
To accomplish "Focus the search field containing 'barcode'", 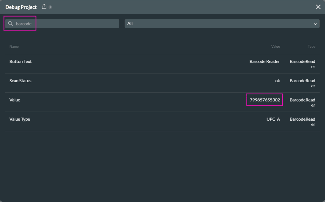I will (63, 24).
